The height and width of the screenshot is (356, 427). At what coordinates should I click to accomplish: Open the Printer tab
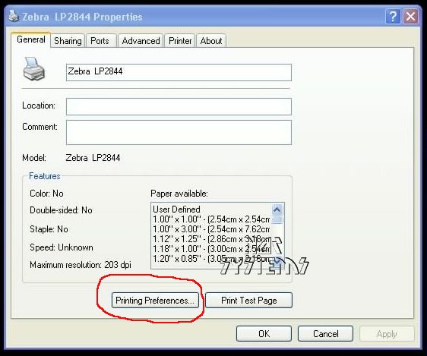point(180,41)
